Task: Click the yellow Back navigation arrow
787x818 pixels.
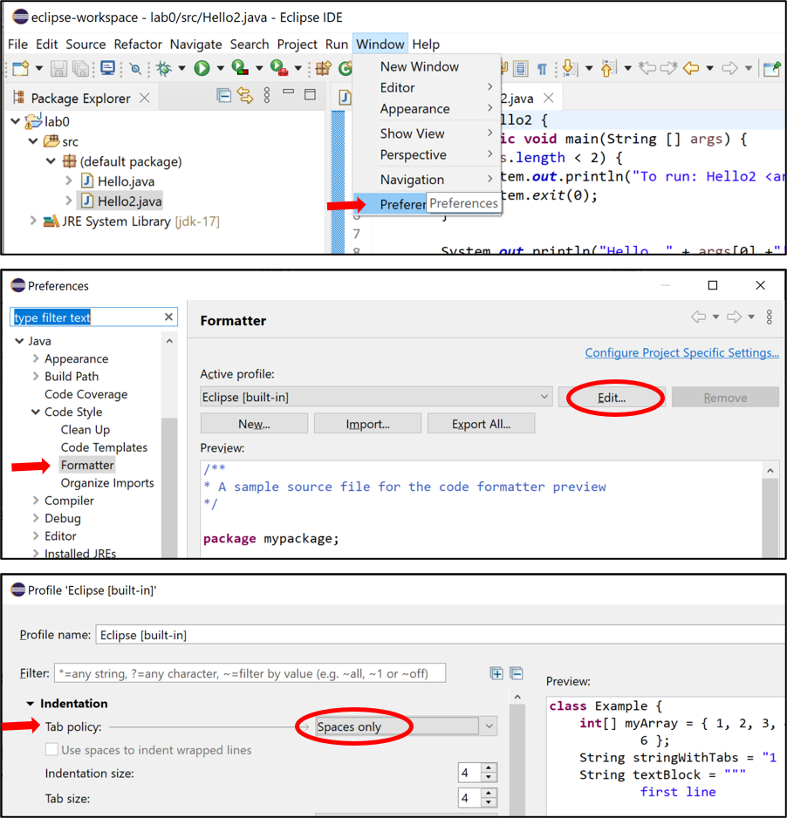Action: click(x=691, y=68)
